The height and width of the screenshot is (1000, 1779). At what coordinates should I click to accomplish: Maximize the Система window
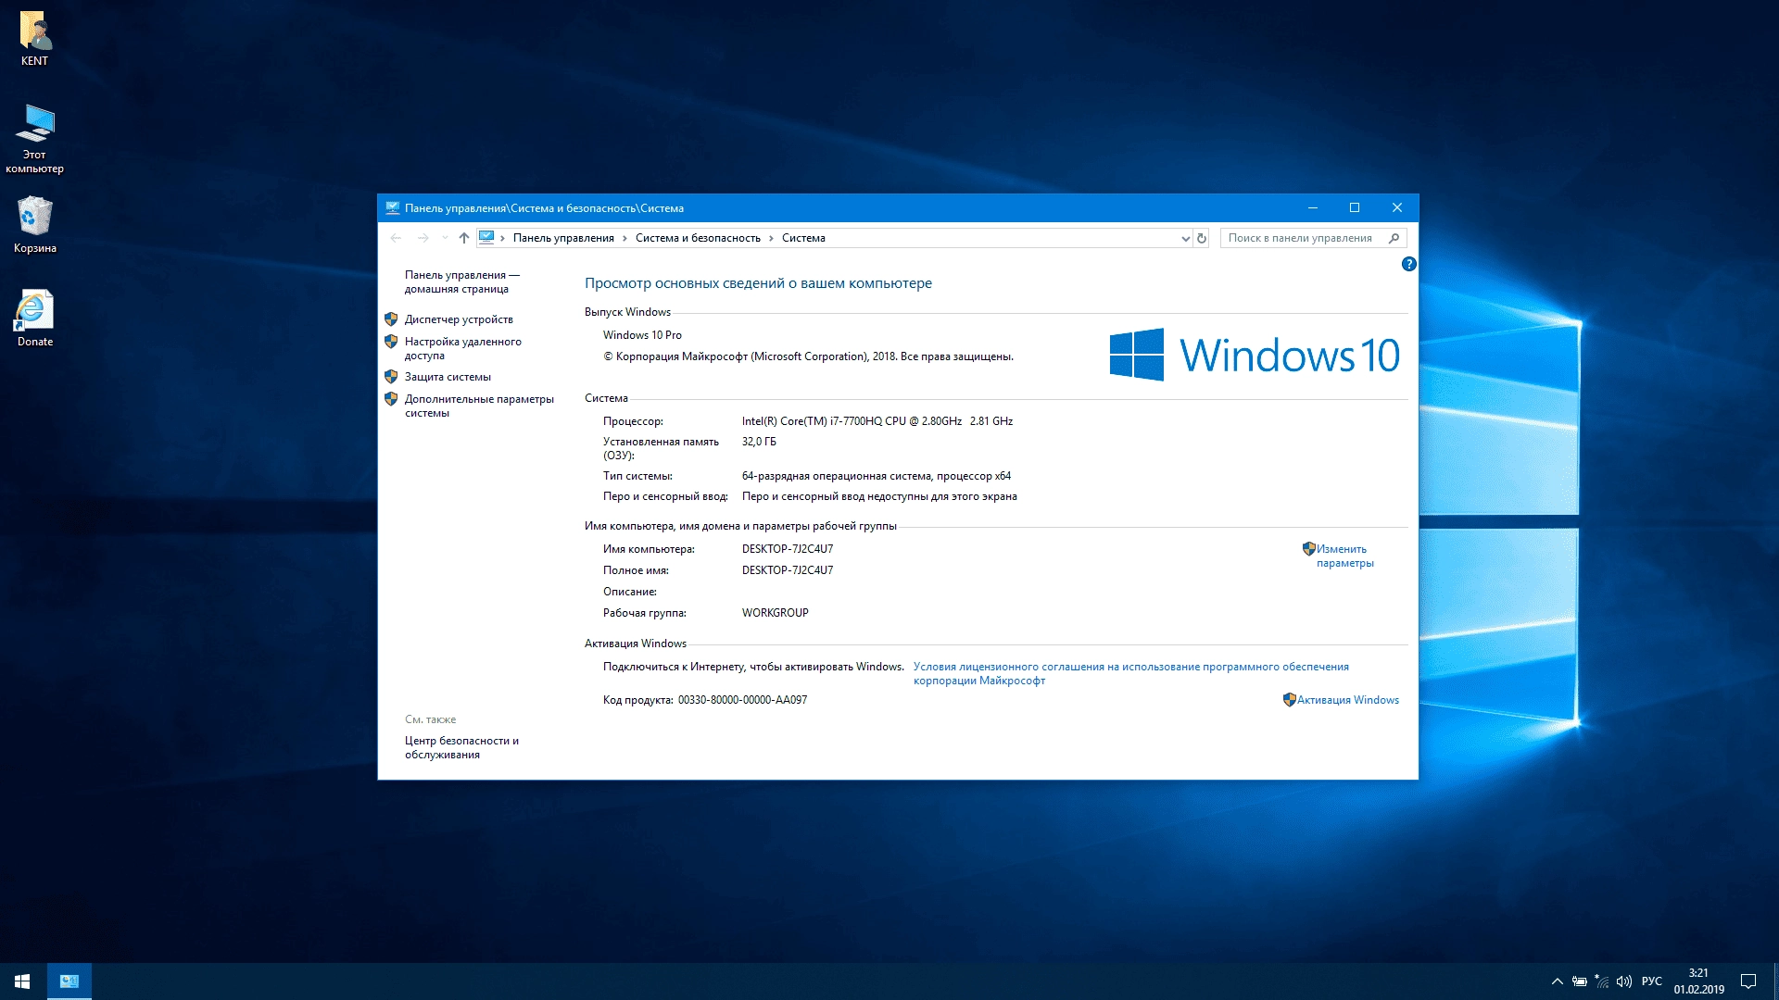click(x=1355, y=208)
